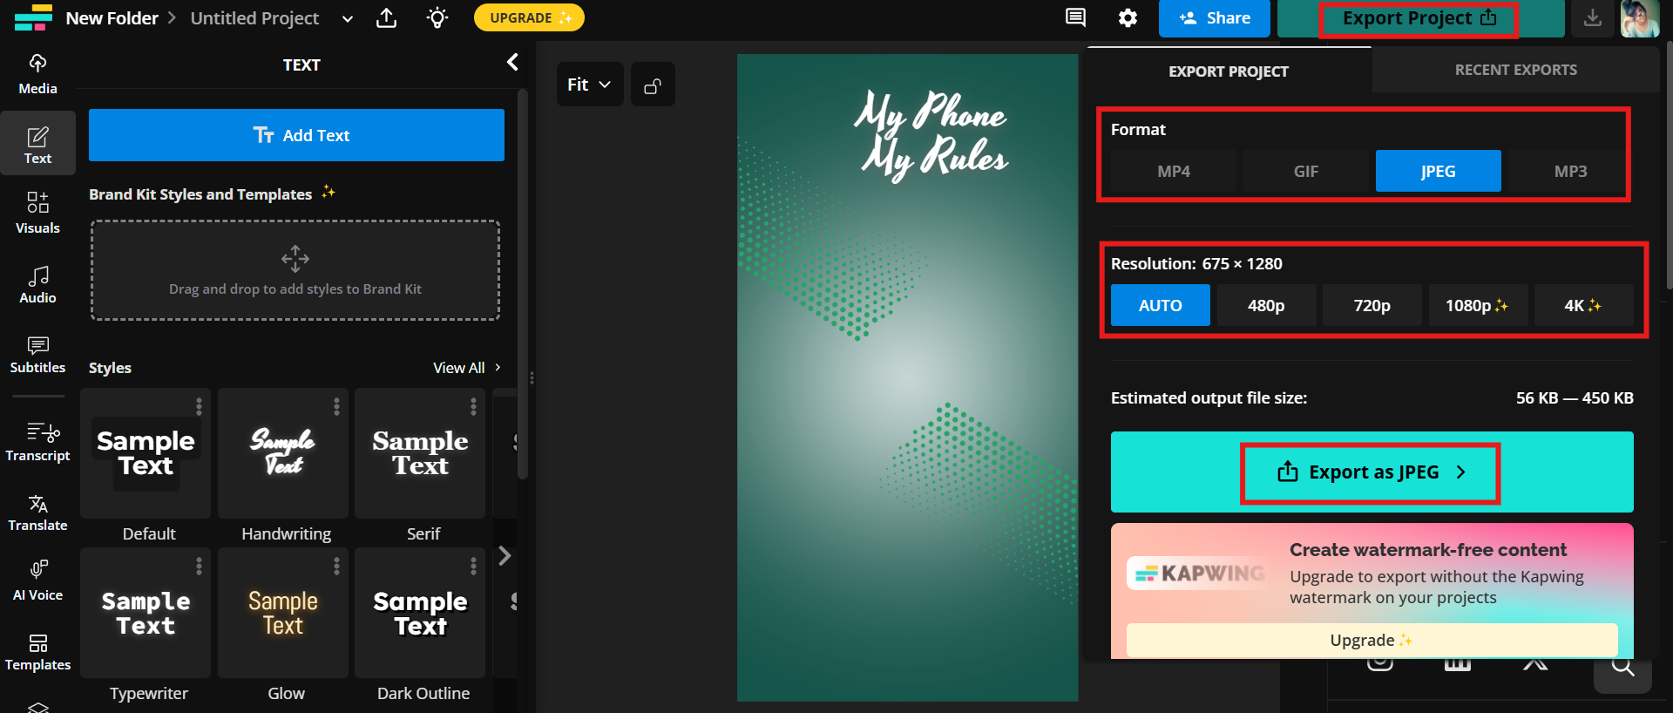Click the download icon in top bar

1592,18
